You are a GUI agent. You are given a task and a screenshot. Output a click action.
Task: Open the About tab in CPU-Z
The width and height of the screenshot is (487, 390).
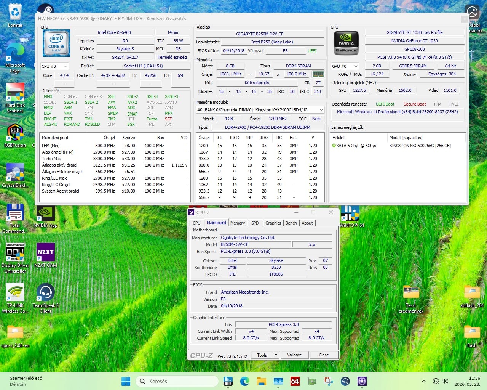307,223
